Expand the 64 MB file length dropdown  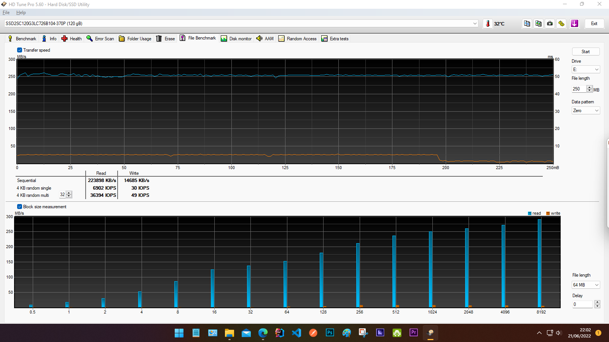pos(586,285)
